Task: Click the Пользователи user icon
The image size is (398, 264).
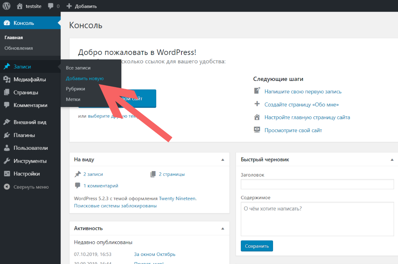Action: click(7, 148)
